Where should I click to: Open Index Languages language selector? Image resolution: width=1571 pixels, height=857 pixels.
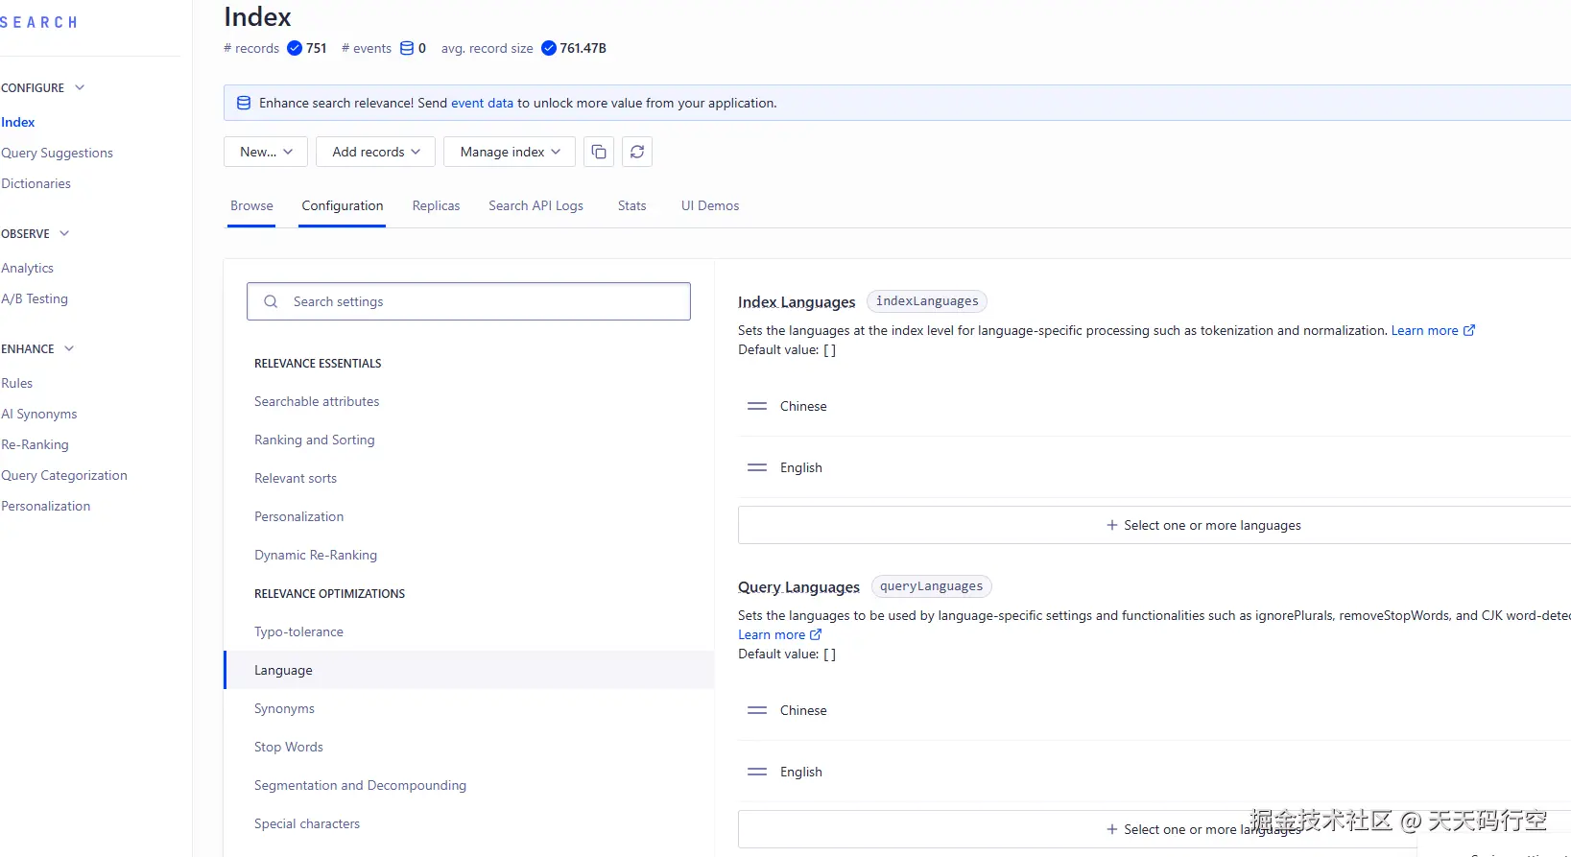click(x=1154, y=525)
